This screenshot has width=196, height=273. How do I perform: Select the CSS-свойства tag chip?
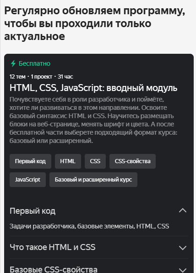(132, 161)
